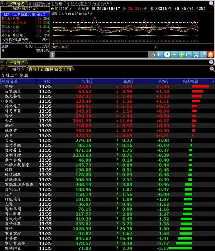Viewport: 215px width, 251px height.
Task: Open the red alert bell
Action: coord(211,55)
